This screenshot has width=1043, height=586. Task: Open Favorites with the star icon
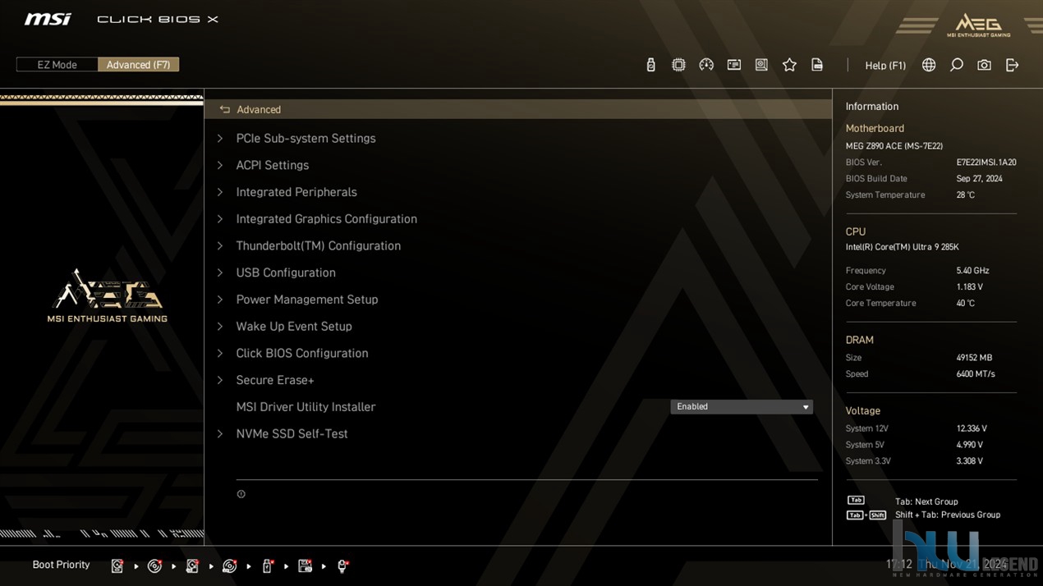789,65
